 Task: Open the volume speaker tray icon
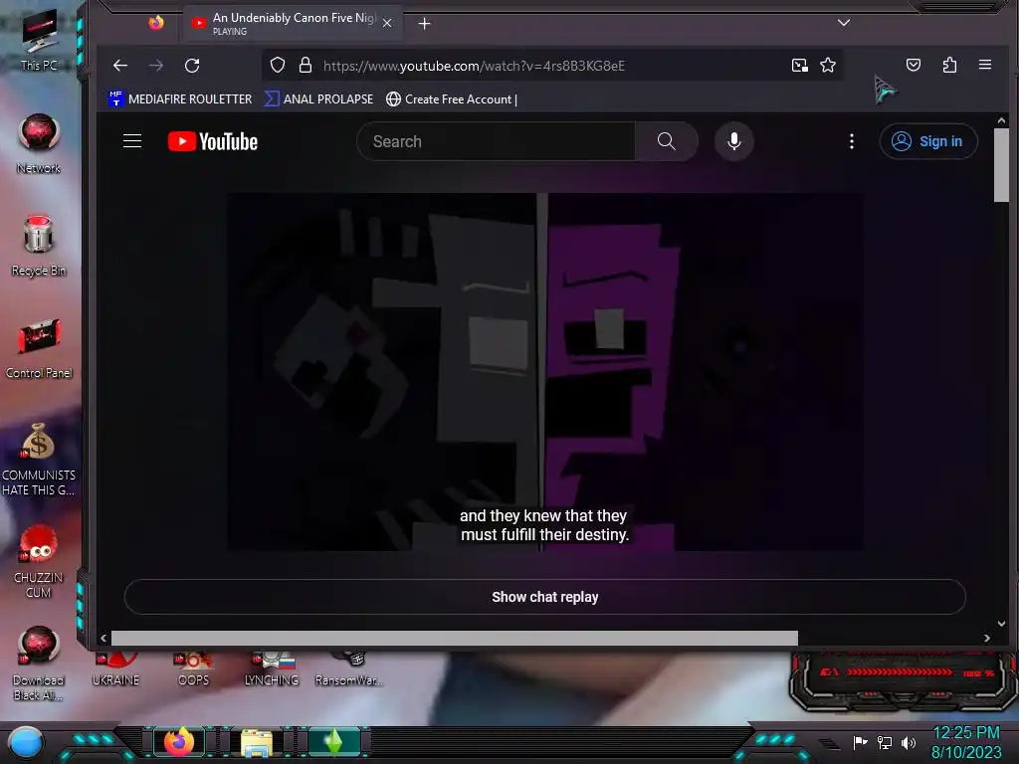tap(909, 742)
